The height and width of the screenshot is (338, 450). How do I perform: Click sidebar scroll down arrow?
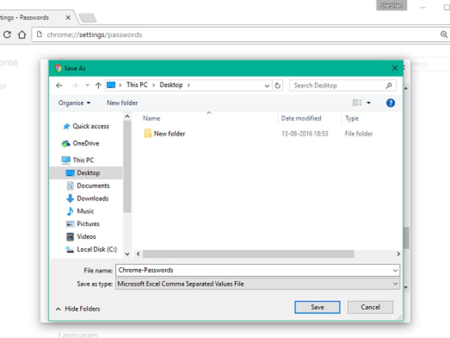pos(127,254)
